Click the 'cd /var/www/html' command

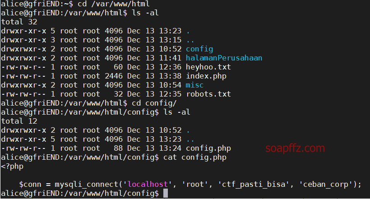[x=114, y=4]
